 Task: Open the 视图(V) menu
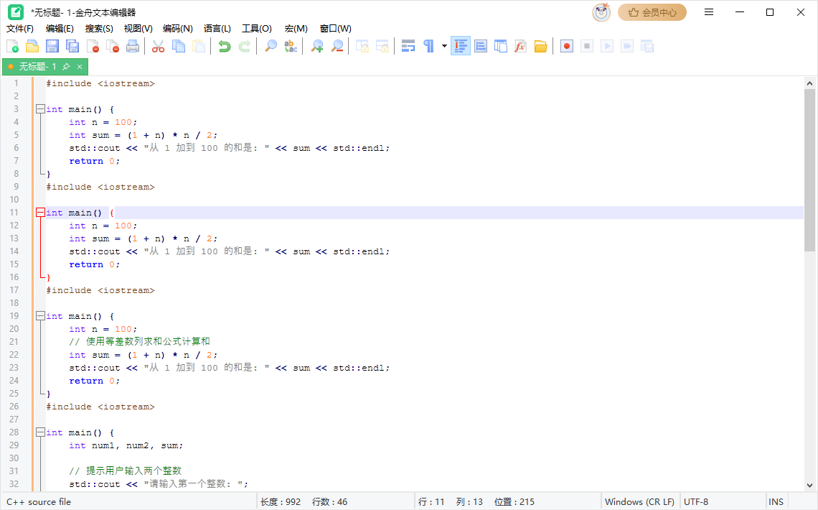[x=138, y=29]
